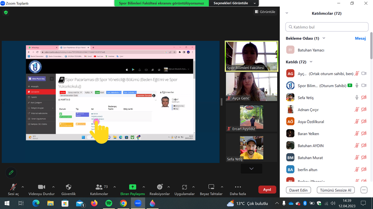The image size is (373, 209).
Task: Click Ekran Paylaşımı share screen
Action: click(x=133, y=189)
